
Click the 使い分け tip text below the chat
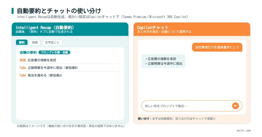(177, 119)
